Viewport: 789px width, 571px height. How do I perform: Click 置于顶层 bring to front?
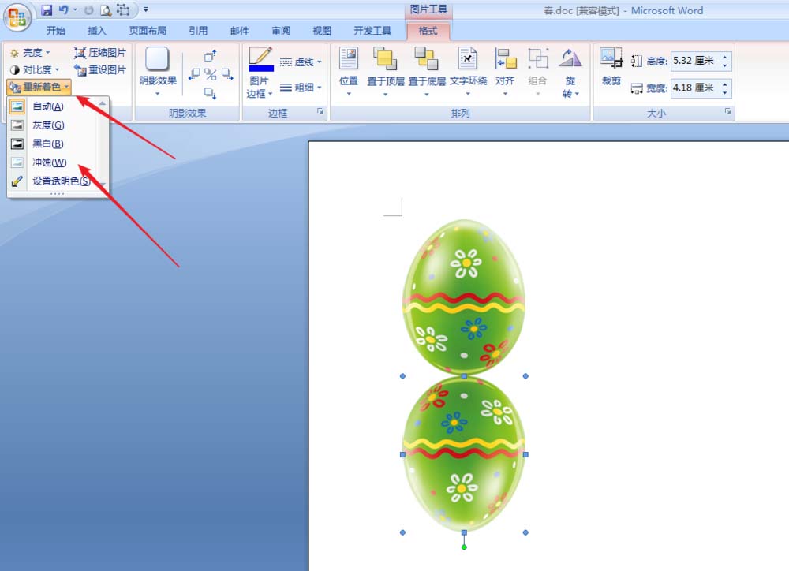point(386,72)
